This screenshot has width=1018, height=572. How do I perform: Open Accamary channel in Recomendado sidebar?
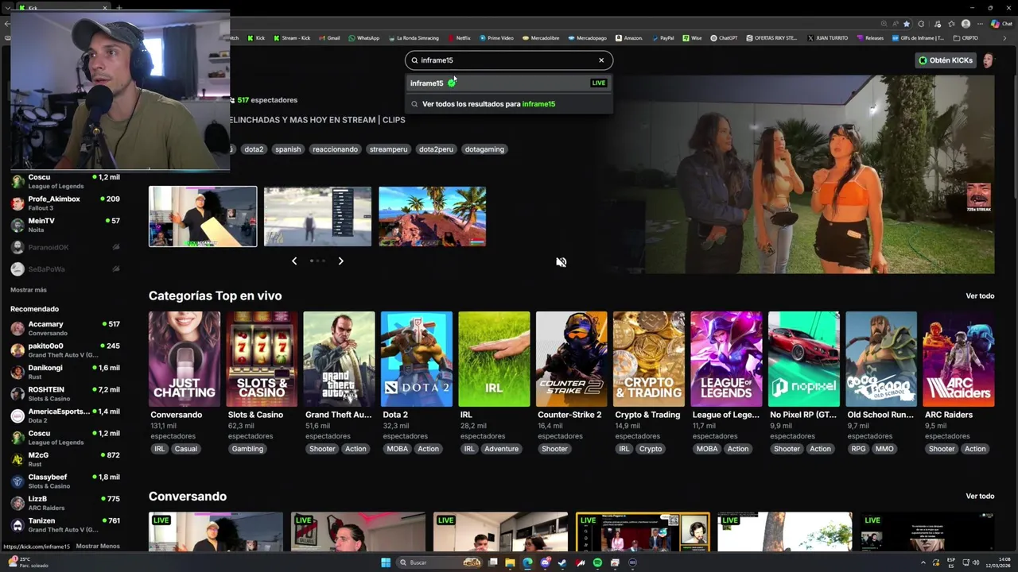(x=65, y=328)
